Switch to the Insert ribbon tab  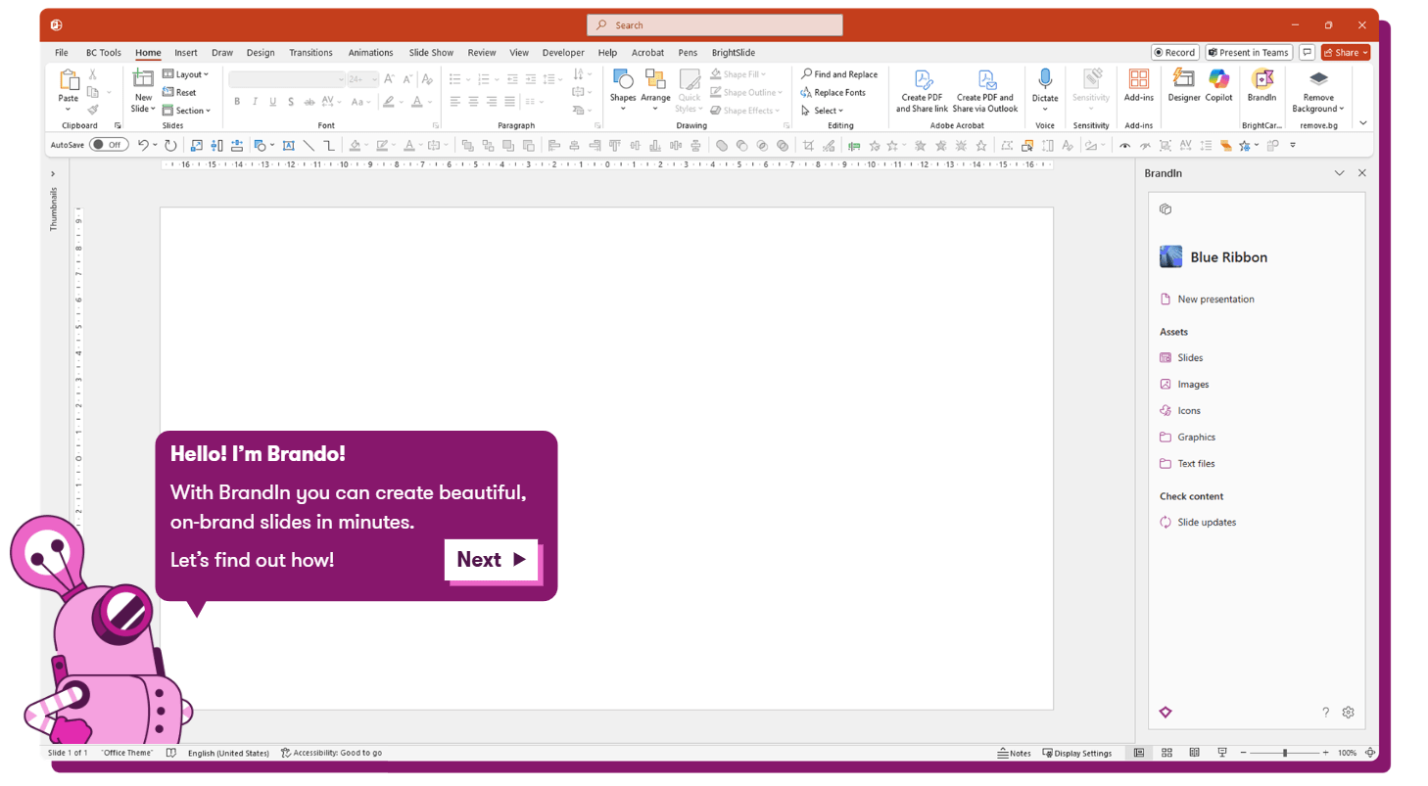(x=185, y=52)
